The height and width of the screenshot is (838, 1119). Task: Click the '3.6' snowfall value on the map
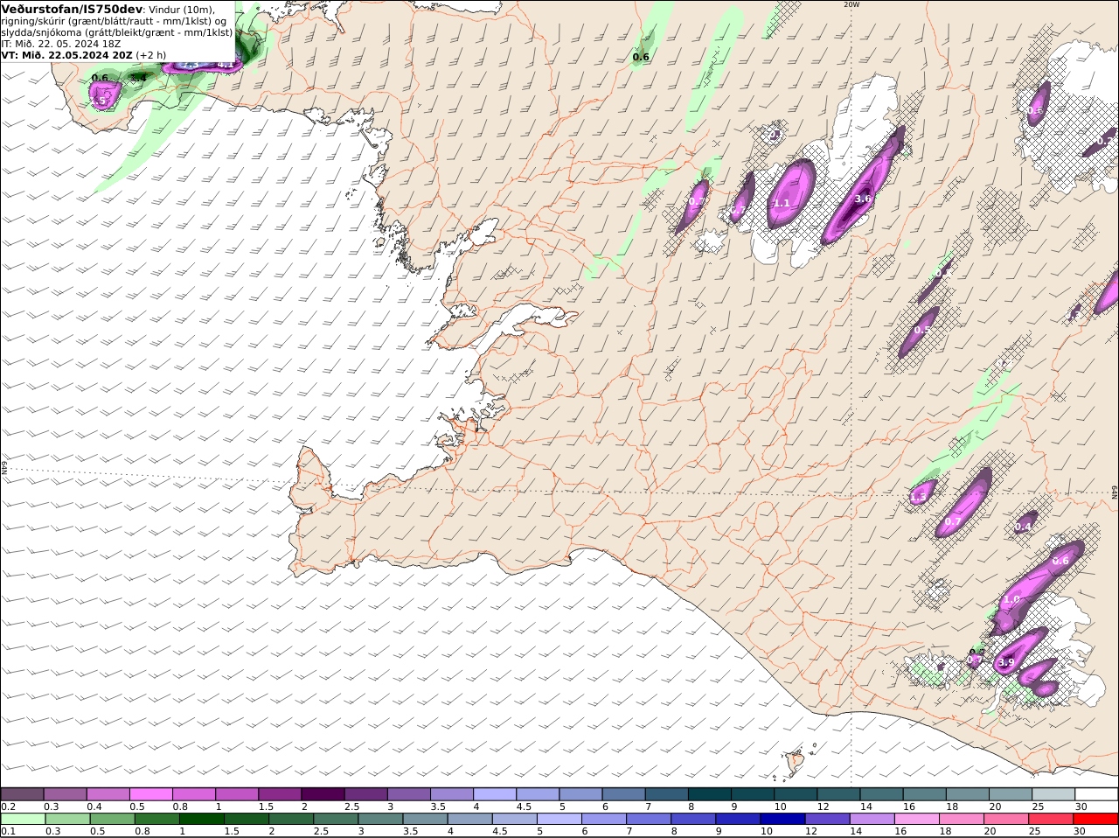pyautogui.click(x=863, y=199)
